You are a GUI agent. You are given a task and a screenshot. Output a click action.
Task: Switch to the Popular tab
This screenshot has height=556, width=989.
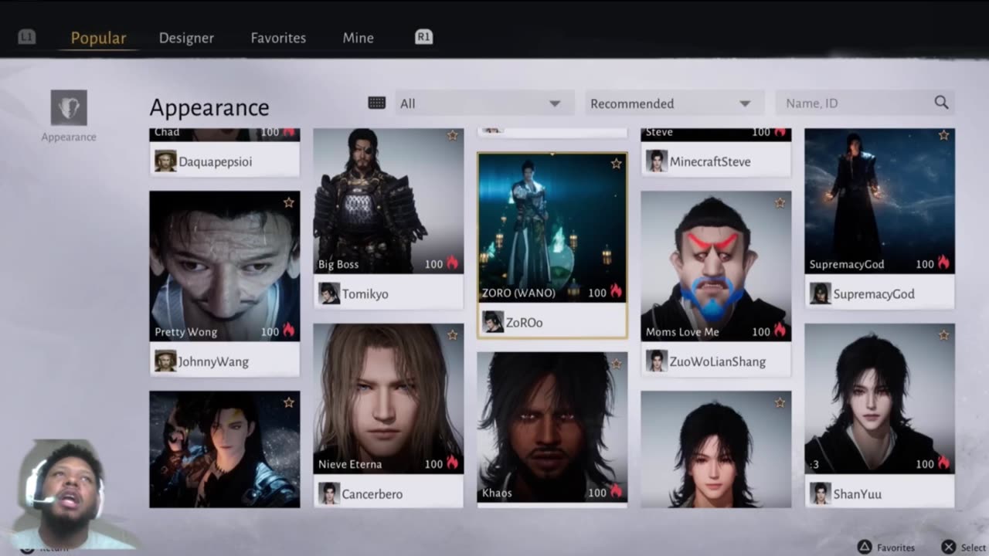[98, 37]
